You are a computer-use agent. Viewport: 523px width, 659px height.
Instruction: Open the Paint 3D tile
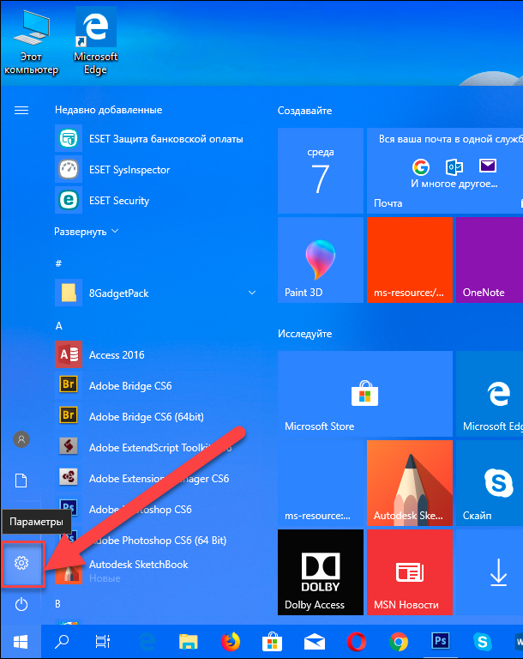pos(321,260)
